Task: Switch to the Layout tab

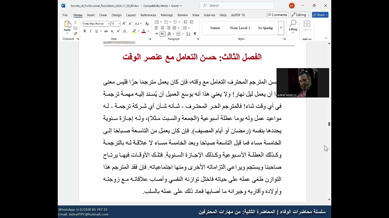Action: [131, 15]
